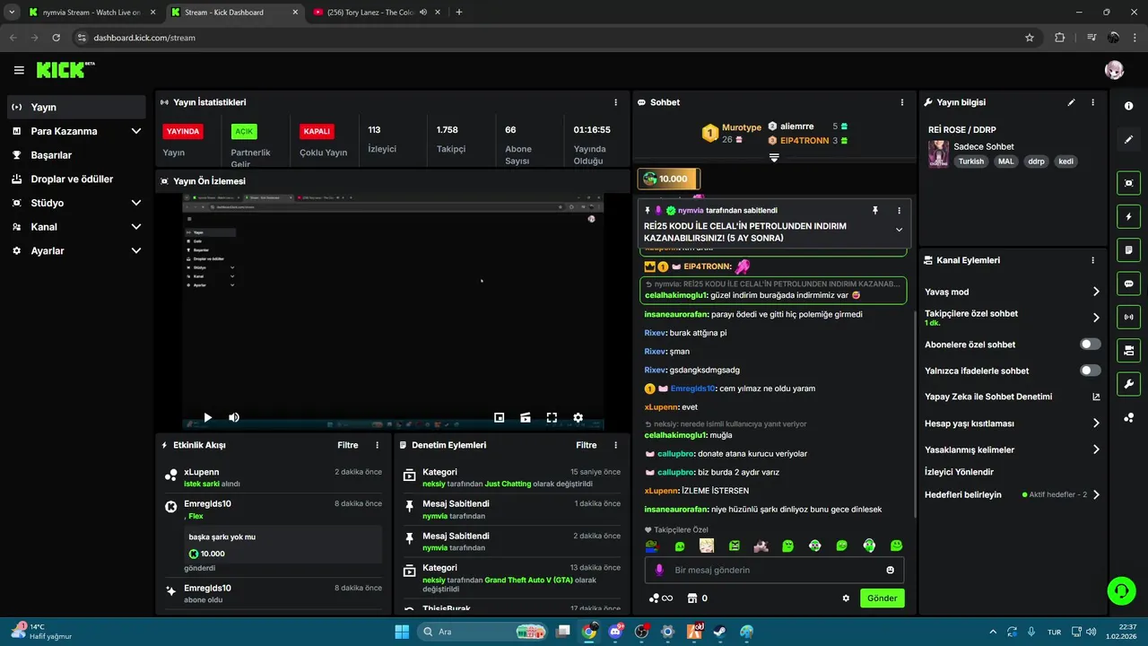Screen dimensions: 1148x646
Task: Open stream preview settings gear
Action: 578,417
